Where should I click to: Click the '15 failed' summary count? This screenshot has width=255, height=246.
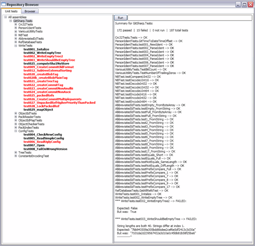[x=142, y=30]
